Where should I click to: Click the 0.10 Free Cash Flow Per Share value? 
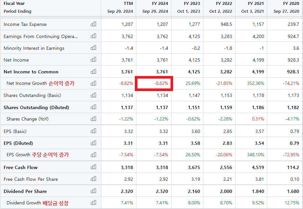(x=295, y=179)
